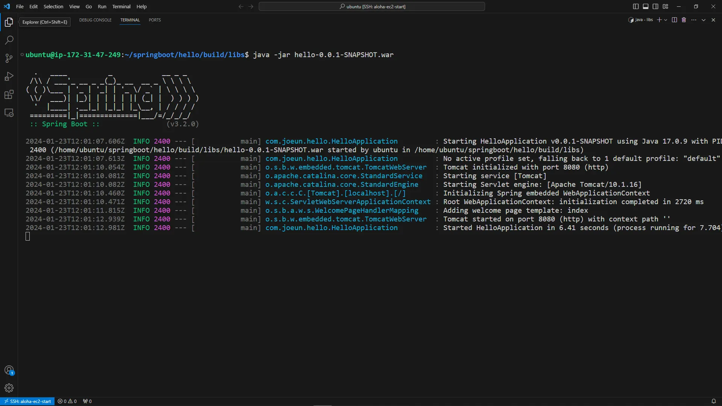This screenshot has width=722, height=406.
Task: Open the Run and Debug view
Action: [9, 76]
